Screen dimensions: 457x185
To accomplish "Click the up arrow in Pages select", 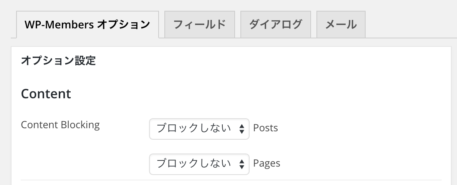I will coord(242,161).
